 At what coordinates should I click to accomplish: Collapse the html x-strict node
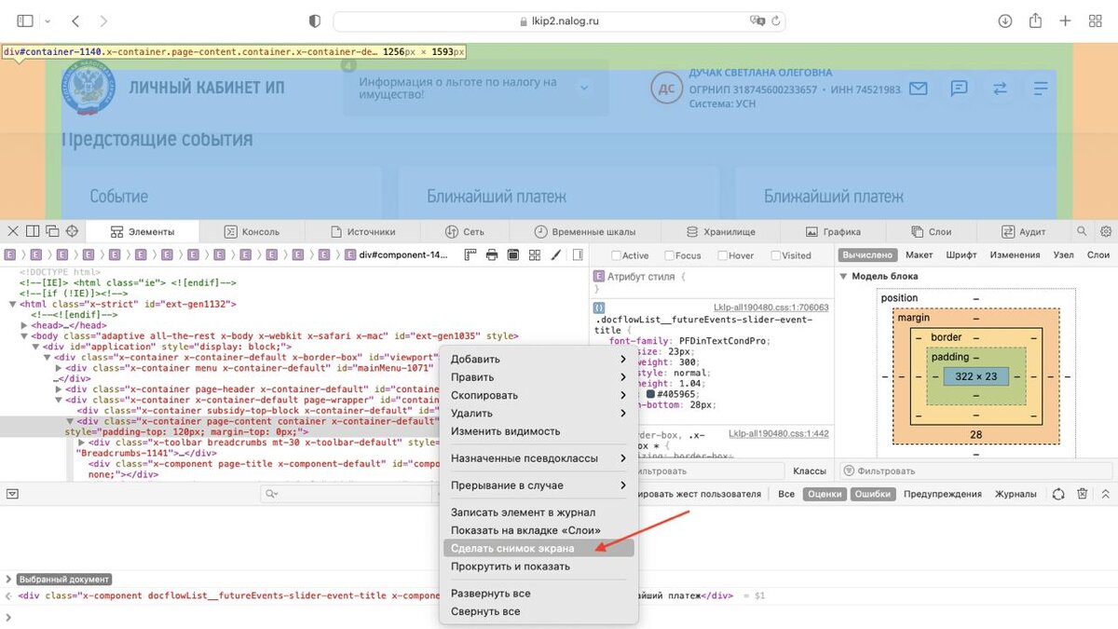tap(13, 304)
